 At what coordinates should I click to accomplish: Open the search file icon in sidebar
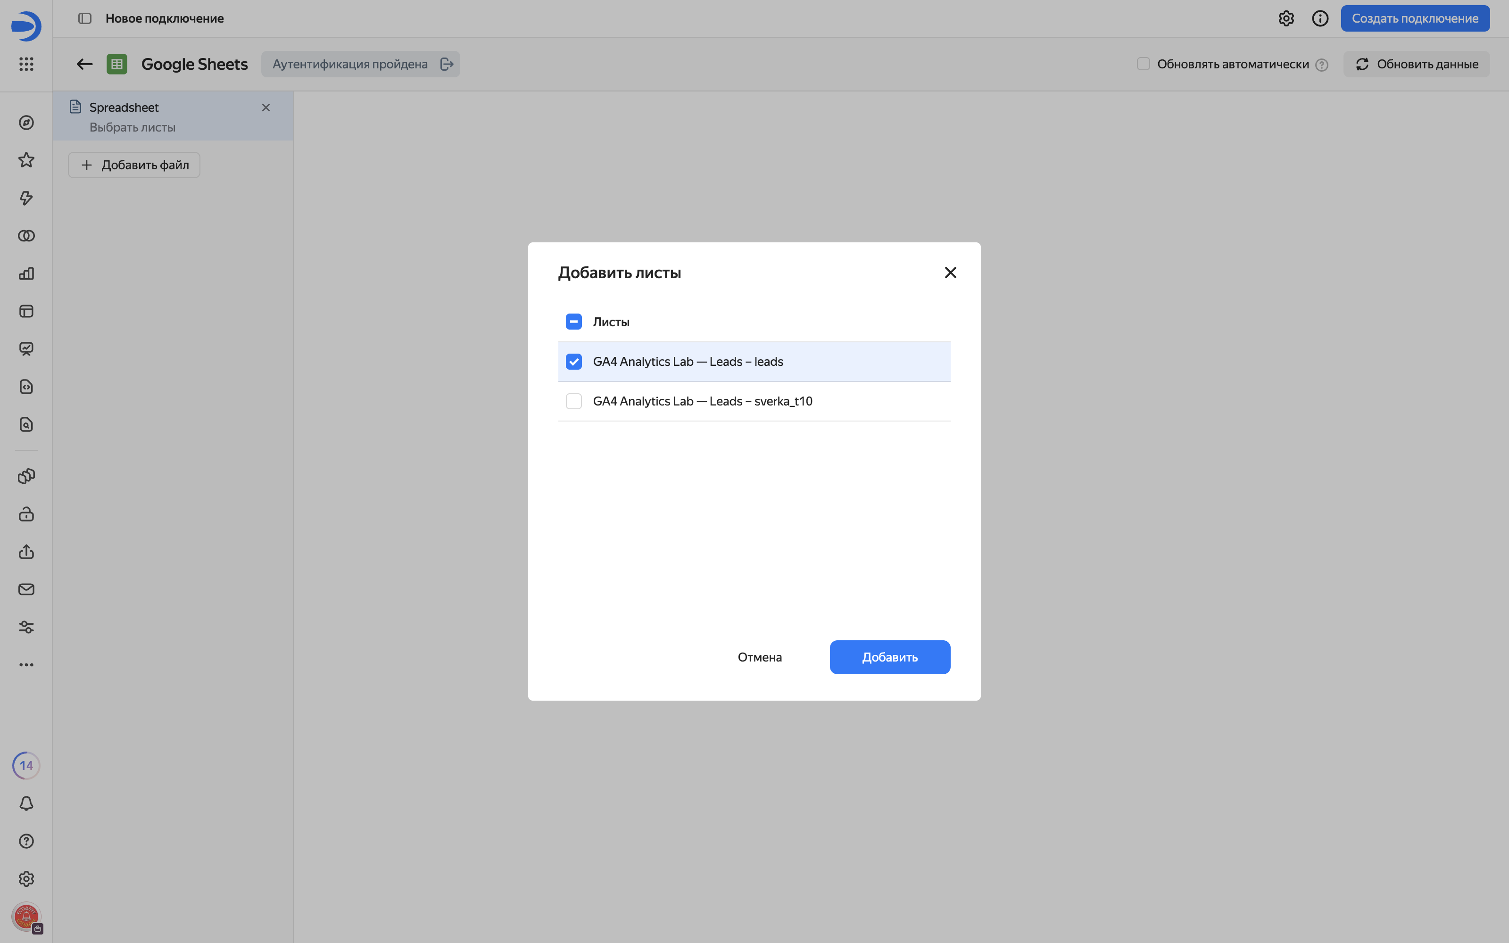(26, 425)
